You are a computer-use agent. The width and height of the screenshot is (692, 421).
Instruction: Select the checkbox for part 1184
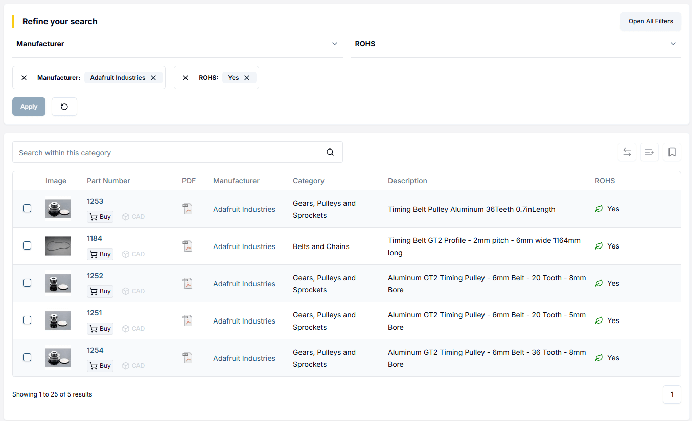(x=27, y=245)
